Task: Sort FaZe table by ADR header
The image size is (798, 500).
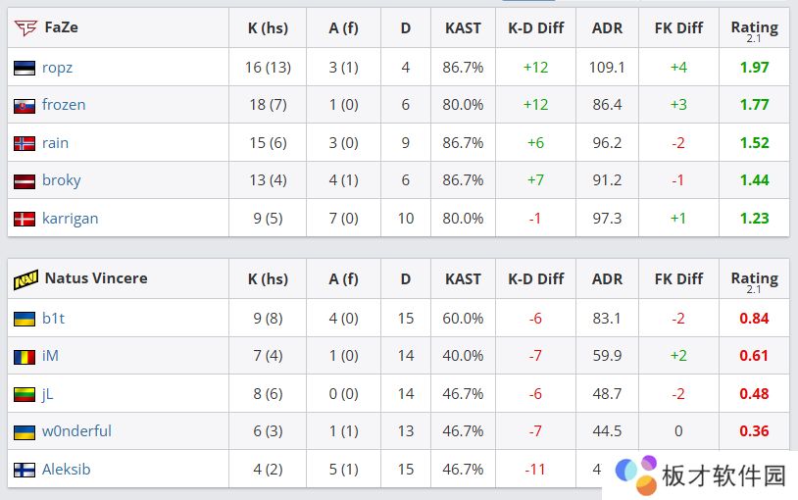Action: tap(607, 27)
